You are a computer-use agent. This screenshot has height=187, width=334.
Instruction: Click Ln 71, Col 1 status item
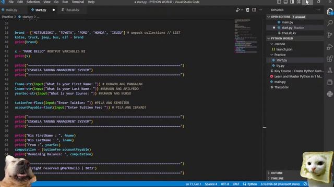193,184
